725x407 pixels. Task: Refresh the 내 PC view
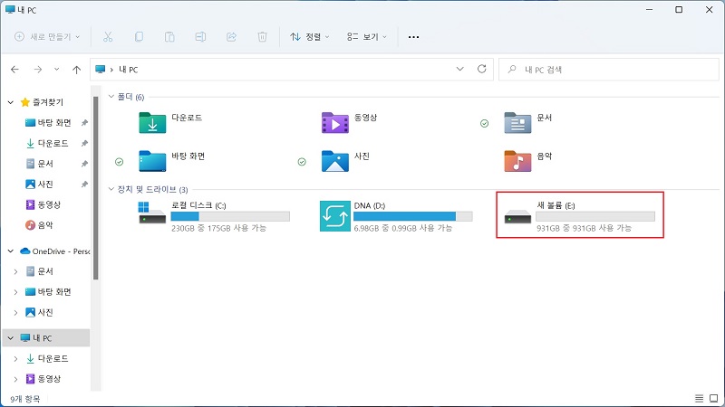tap(482, 70)
